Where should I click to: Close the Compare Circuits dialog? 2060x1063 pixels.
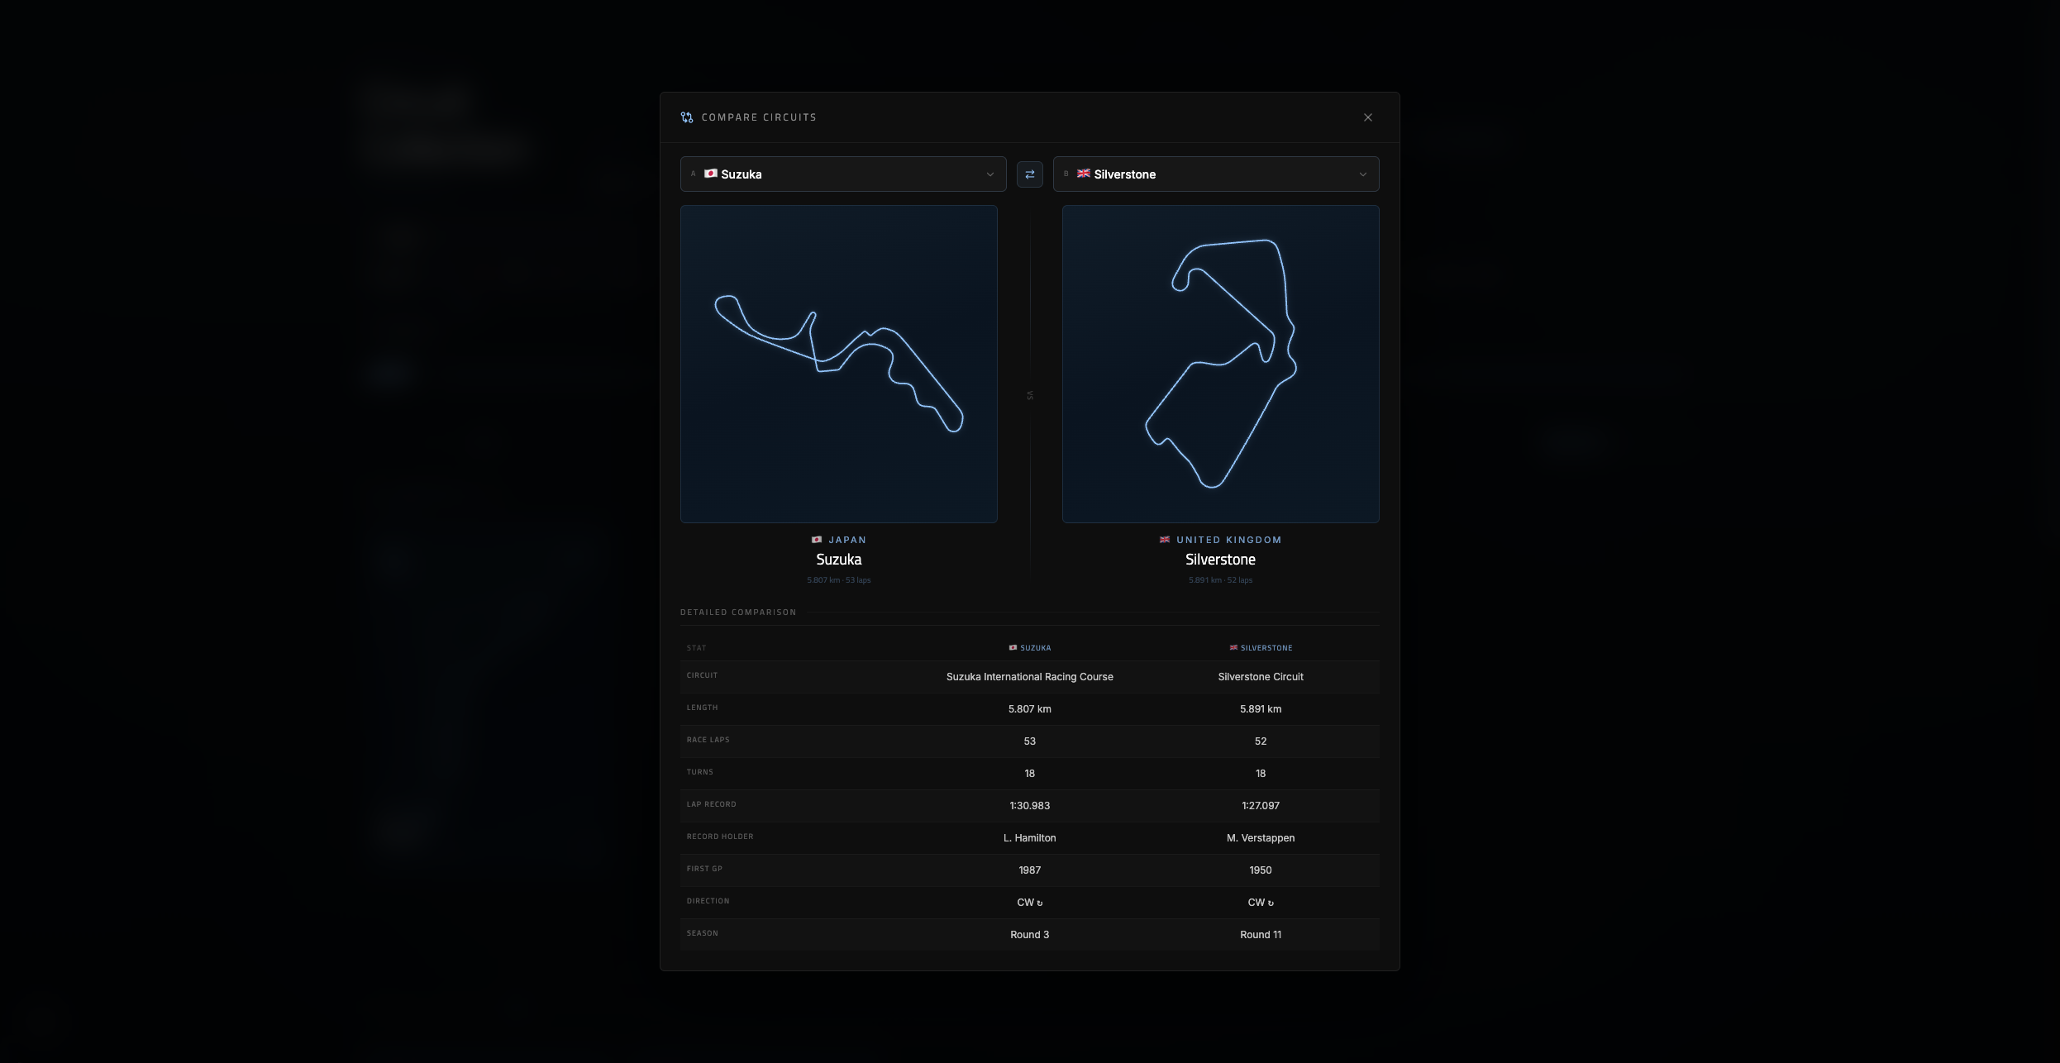[x=1367, y=117]
